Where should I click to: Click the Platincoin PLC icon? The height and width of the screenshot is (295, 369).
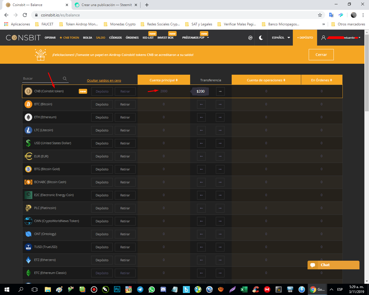[x=28, y=208]
